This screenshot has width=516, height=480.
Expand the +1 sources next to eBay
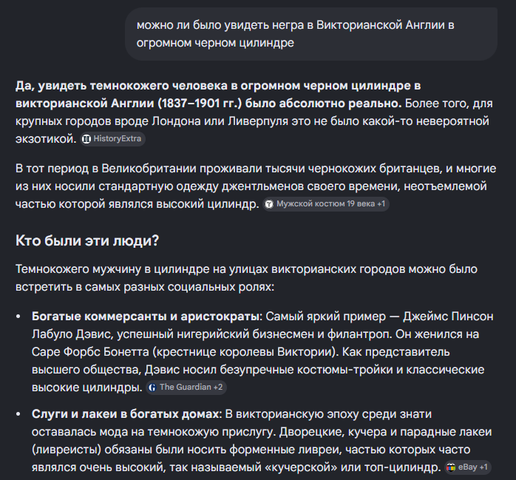pos(483,467)
